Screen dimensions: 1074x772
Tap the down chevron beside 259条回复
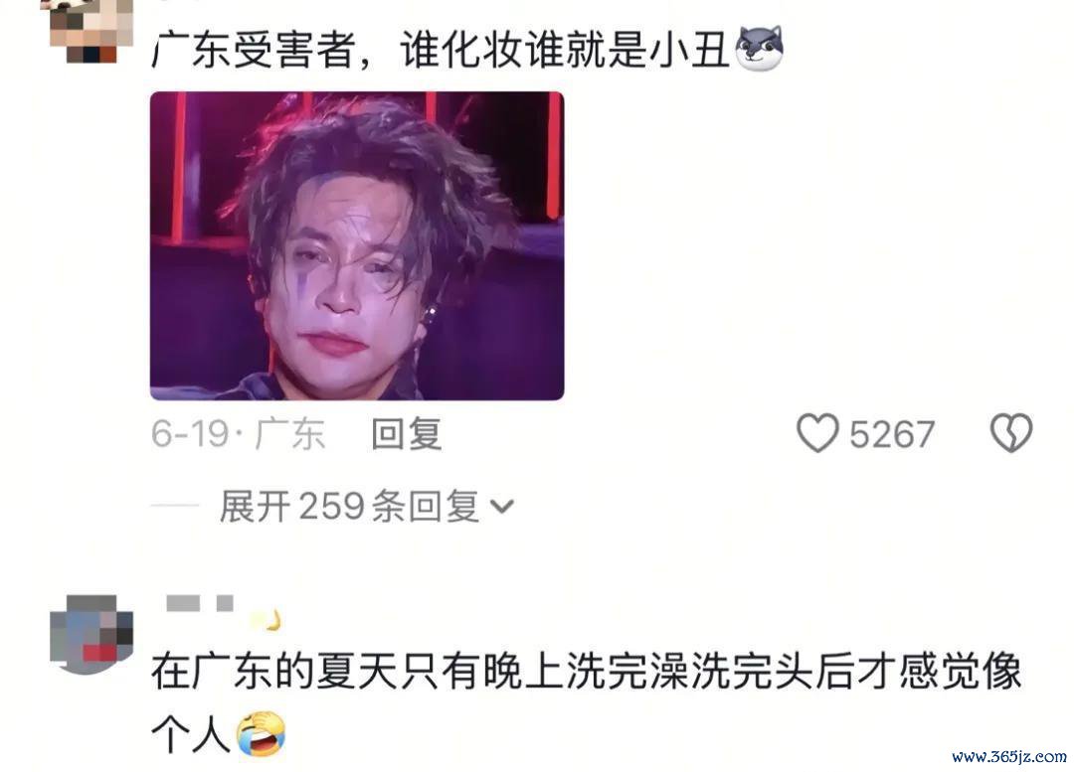click(502, 507)
